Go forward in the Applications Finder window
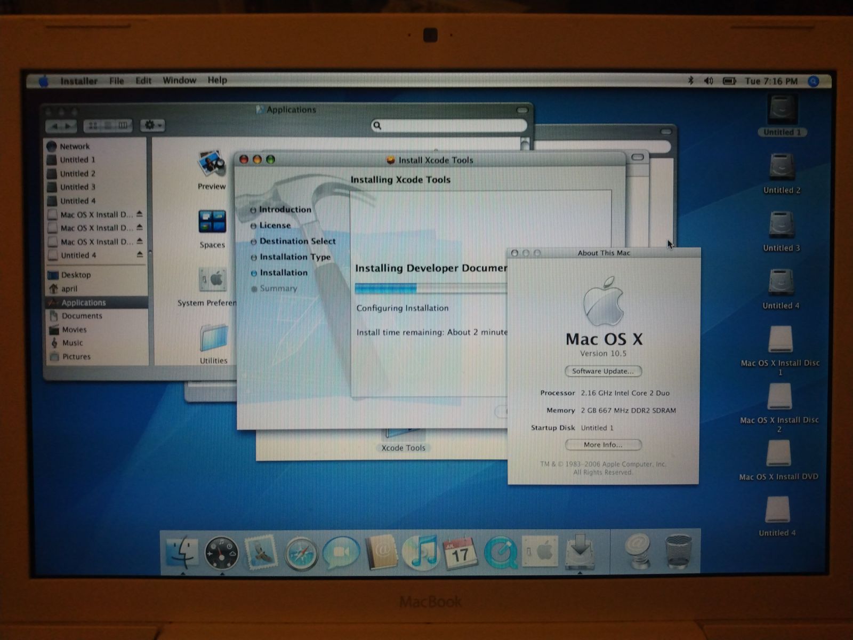The height and width of the screenshot is (640, 853). (x=69, y=126)
